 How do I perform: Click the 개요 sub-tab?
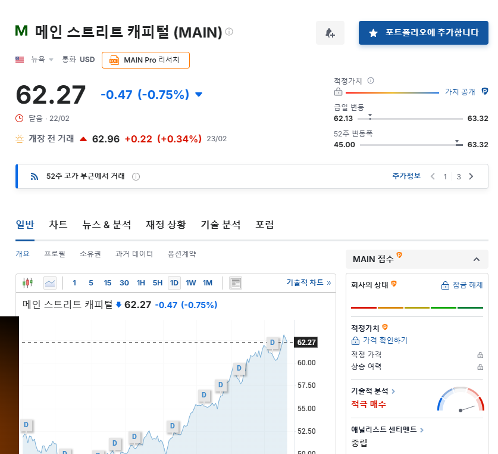(23, 254)
